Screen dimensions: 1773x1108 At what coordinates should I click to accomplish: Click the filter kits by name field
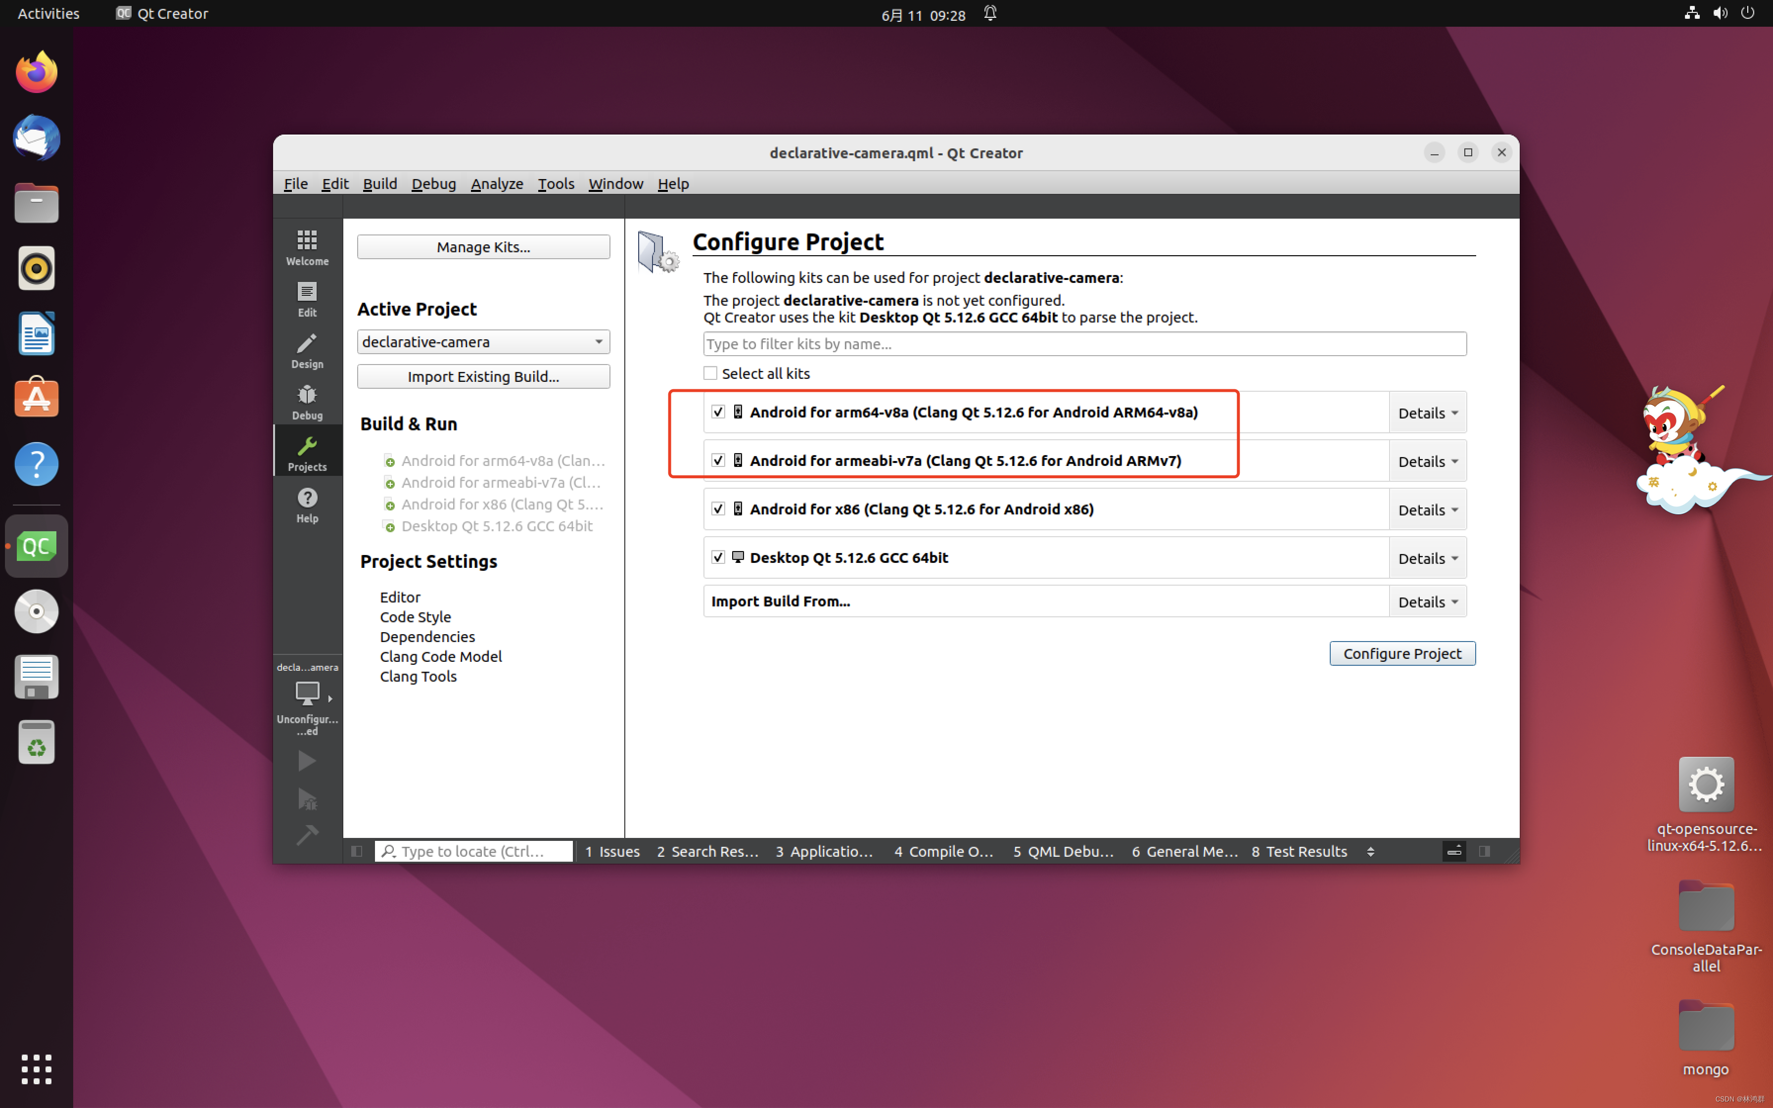[x=1083, y=344]
